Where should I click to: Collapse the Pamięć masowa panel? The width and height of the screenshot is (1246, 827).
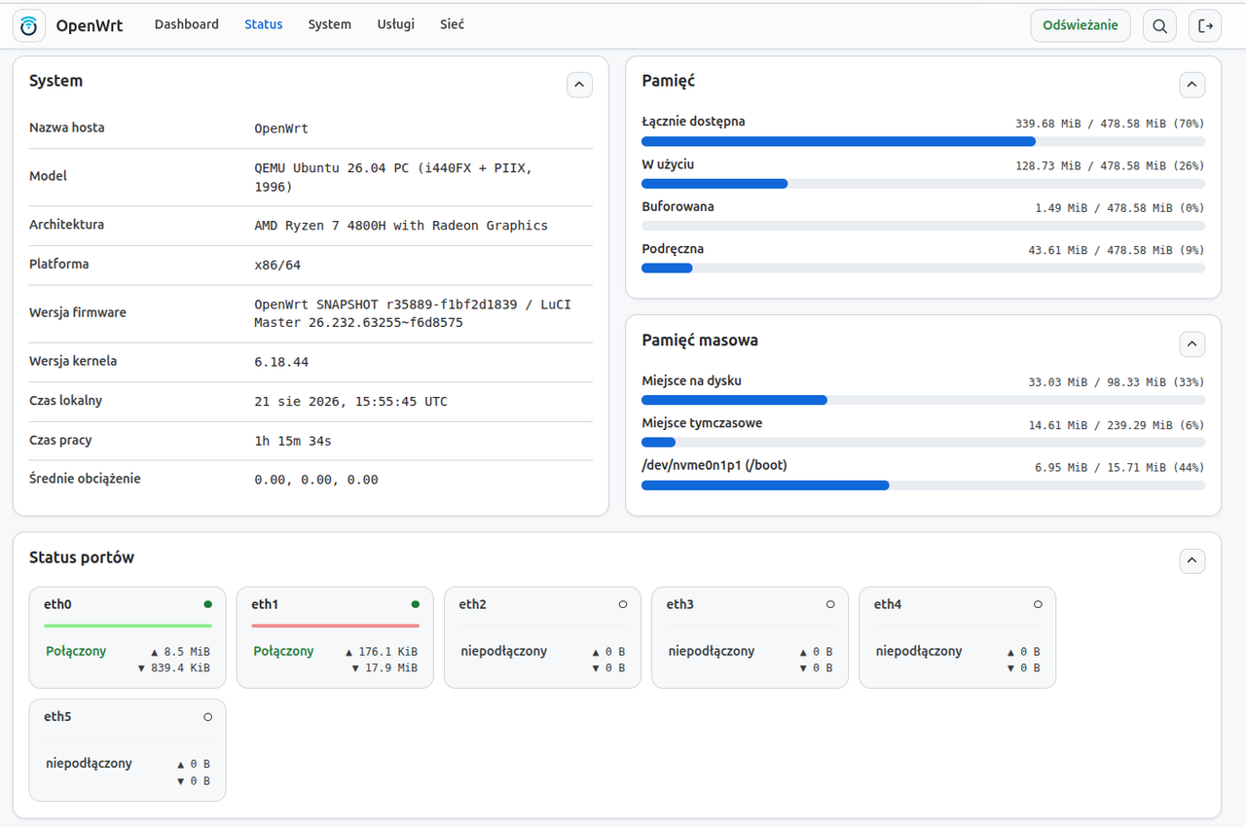pyautogui.click(x=1192, y=343)
